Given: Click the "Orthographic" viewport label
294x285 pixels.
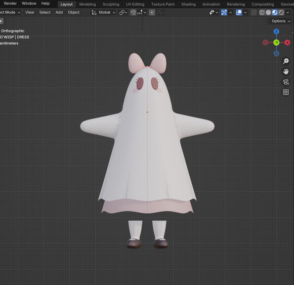Looking at the screenshot, I should 13,31.
